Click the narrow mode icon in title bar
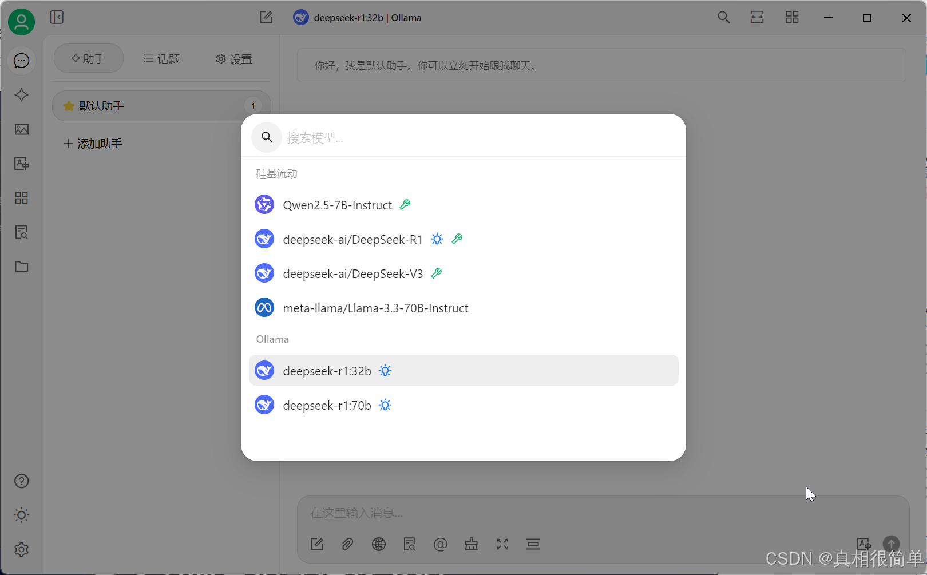 click(x=757, y=17)
